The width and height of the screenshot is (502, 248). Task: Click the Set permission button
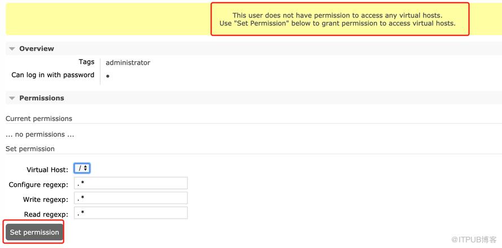click(x=34, y=232)
